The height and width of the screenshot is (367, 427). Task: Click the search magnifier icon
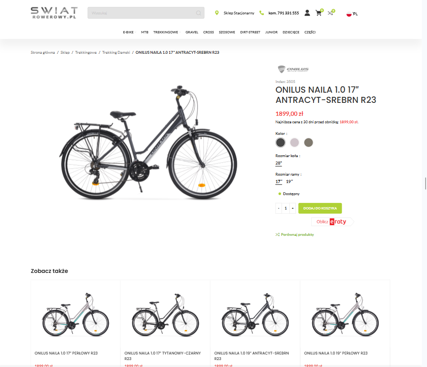coord(199,13)
